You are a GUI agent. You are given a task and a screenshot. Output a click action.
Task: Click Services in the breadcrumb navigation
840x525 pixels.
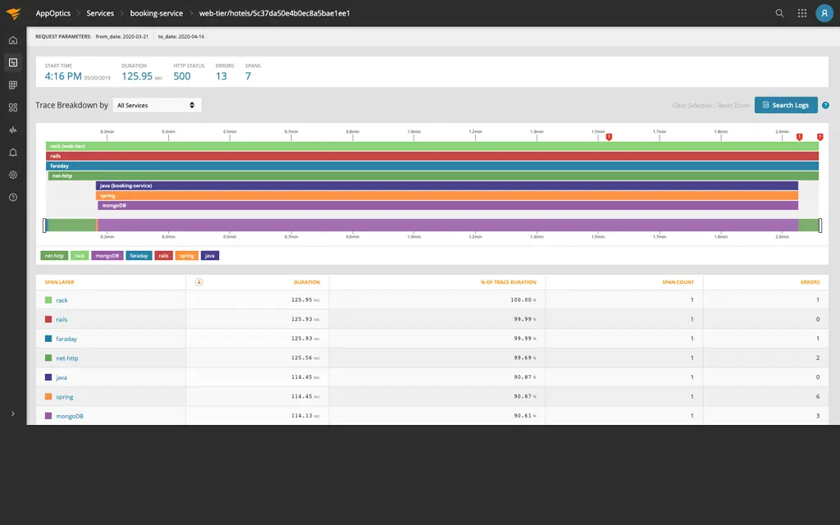[x=100, y=13]
